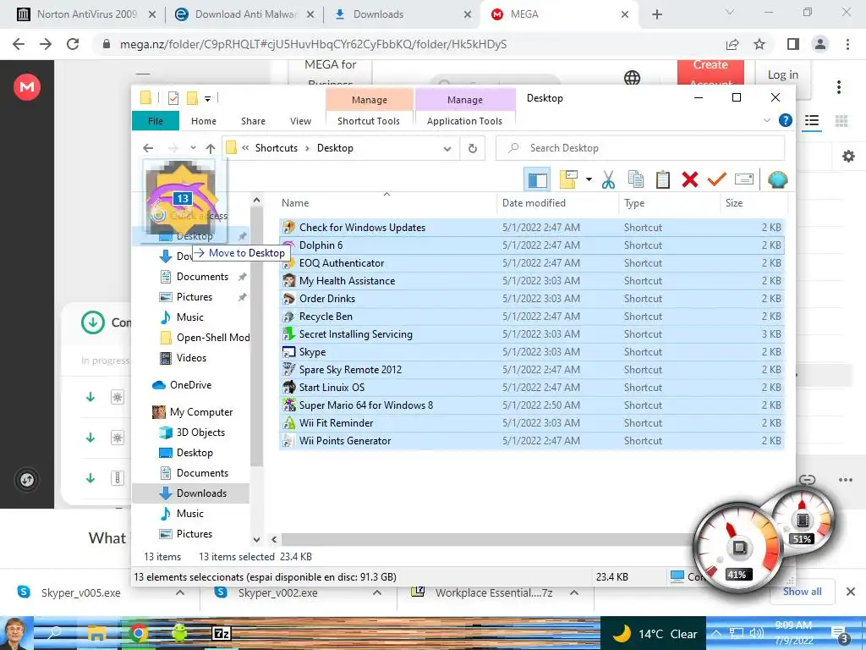
Task: Open the Chrome profile avatar icon
Action: [x=820, y=44]
